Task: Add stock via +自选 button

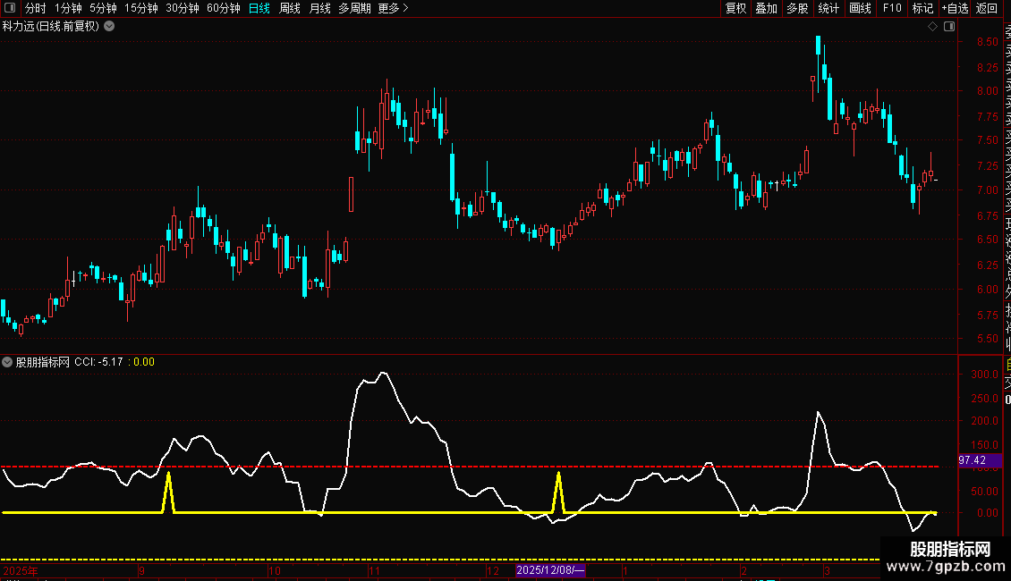Action: (955, 8)
